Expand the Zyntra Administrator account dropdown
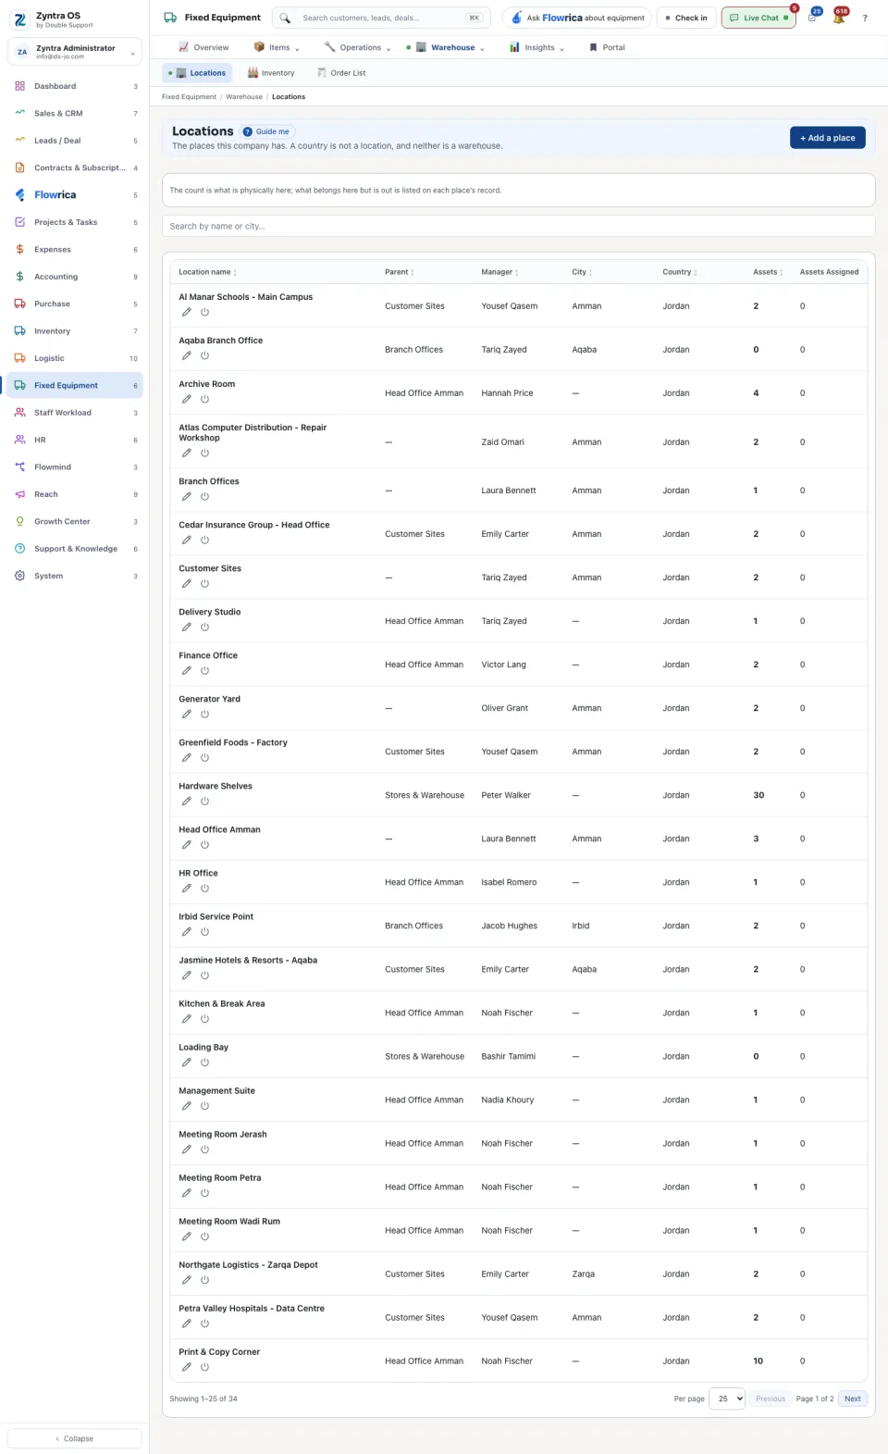Viewport: 888px width, 1454px height. (75, 52)
